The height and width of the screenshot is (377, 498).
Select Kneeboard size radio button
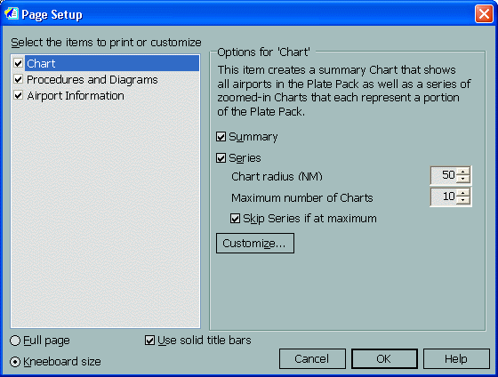coord(15,362)
